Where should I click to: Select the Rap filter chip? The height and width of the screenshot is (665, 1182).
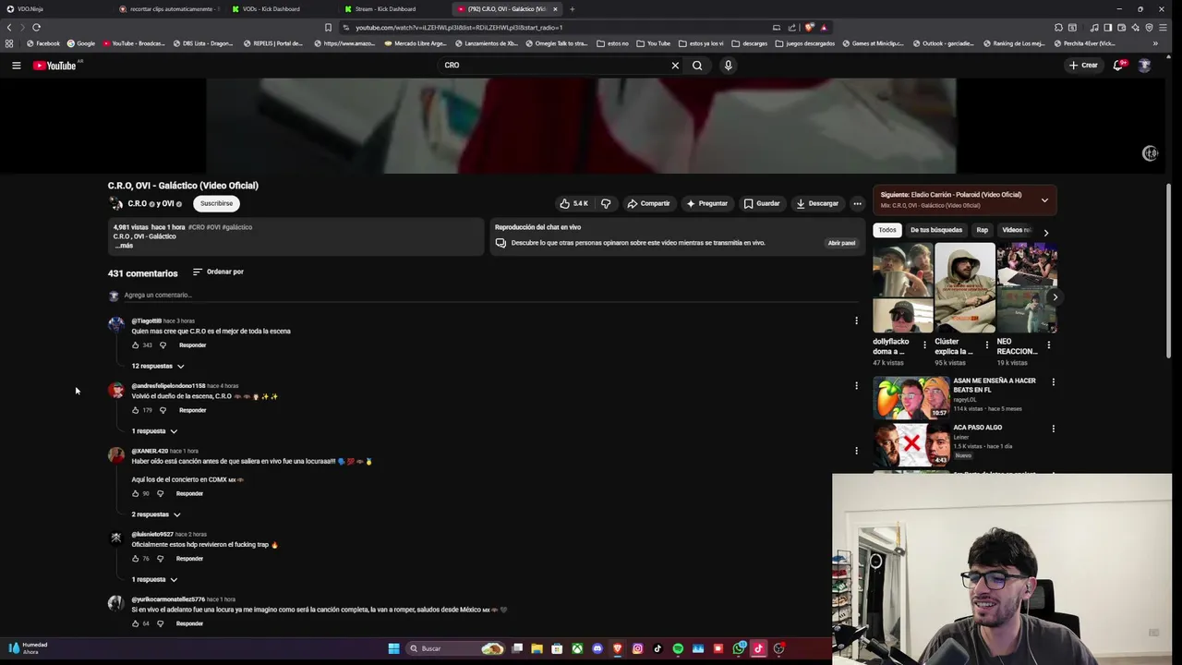pyautogui.click(x=982, y=230)
